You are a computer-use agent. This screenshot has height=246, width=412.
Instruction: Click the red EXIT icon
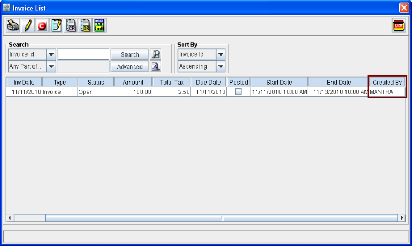tap(398, 26)
